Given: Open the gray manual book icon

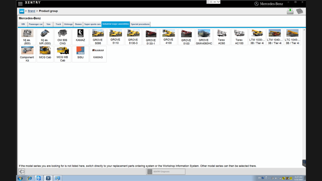Looking at the screenshot, I should tap(299, 11).
